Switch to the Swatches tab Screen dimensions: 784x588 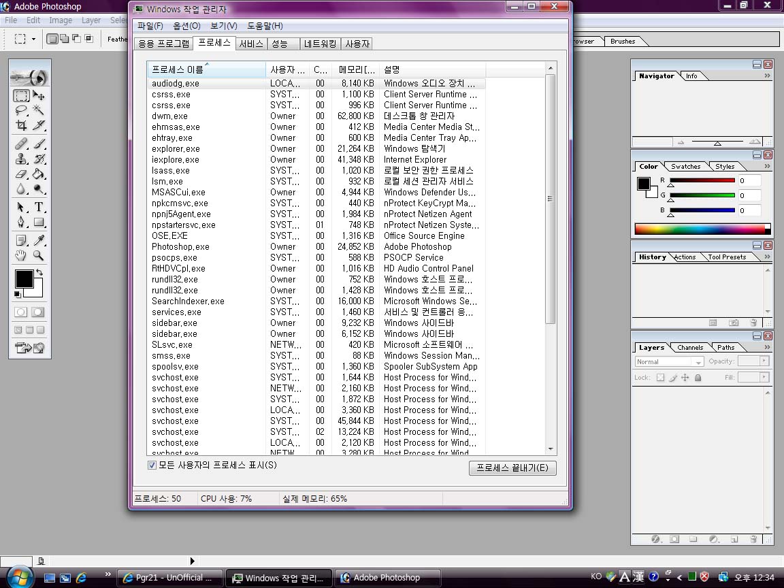pyautogui.click(x=685, y=167)
